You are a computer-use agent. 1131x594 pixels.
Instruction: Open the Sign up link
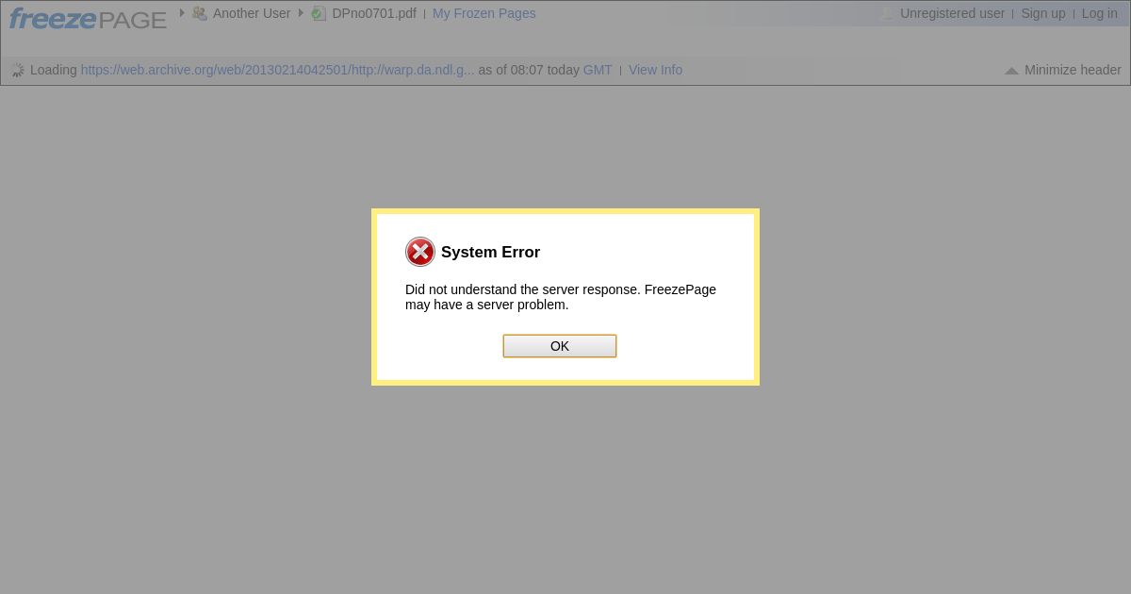coord(1043,13)
